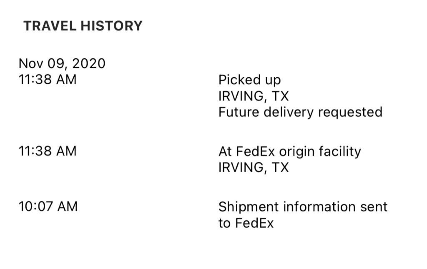Viewport: 427px width, 269px height.
Task: Click the 'to FedEx' line
Action: click(246, 223)
